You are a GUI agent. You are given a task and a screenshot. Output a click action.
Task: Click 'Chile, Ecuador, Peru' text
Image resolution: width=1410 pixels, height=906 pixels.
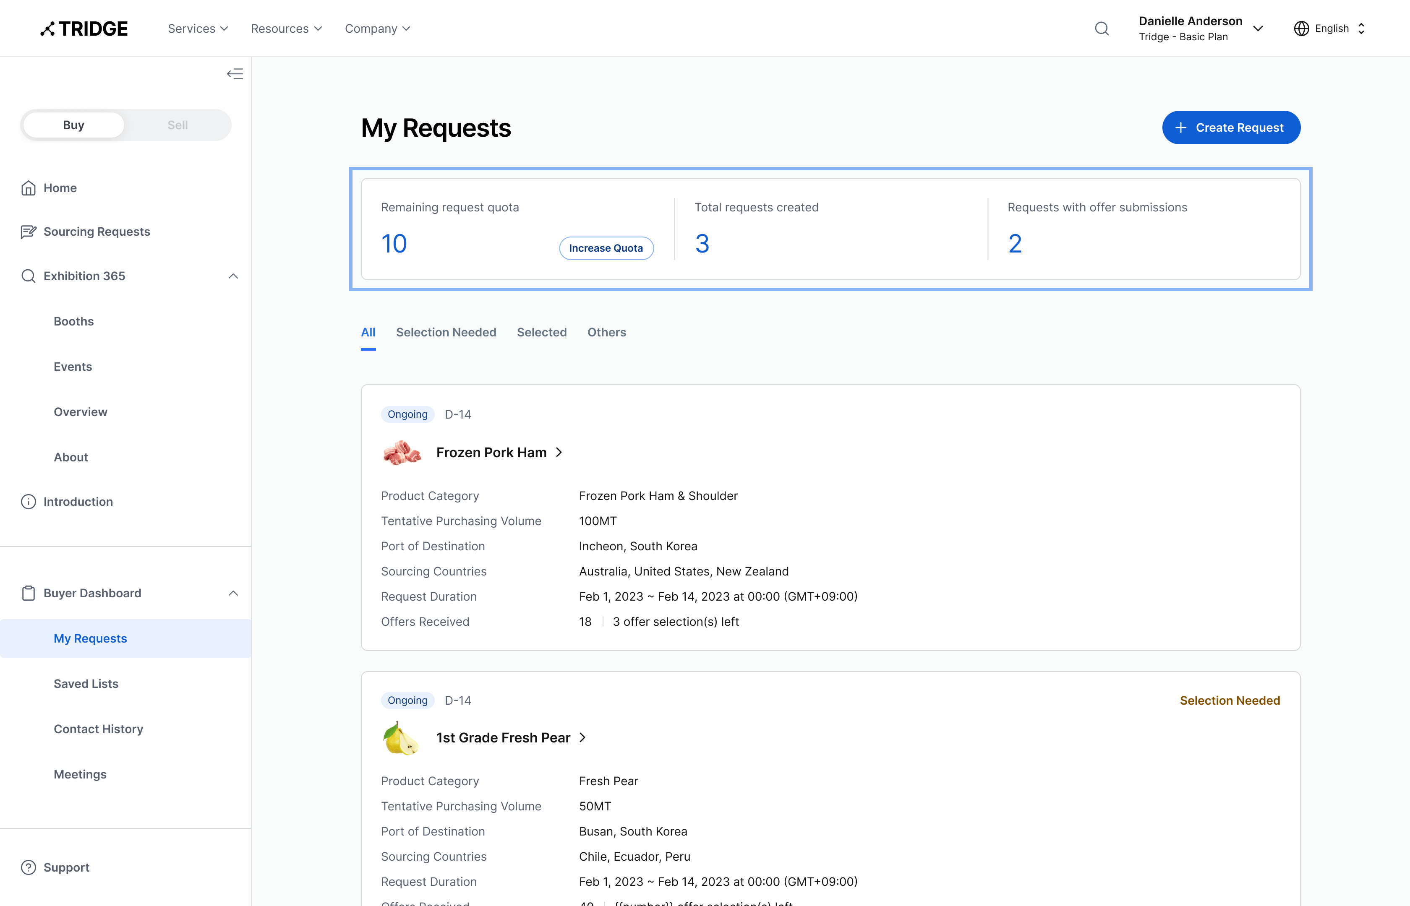(634, 857)
